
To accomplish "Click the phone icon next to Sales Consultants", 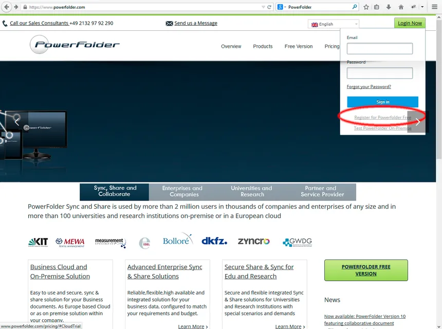I will pos(5,24).
